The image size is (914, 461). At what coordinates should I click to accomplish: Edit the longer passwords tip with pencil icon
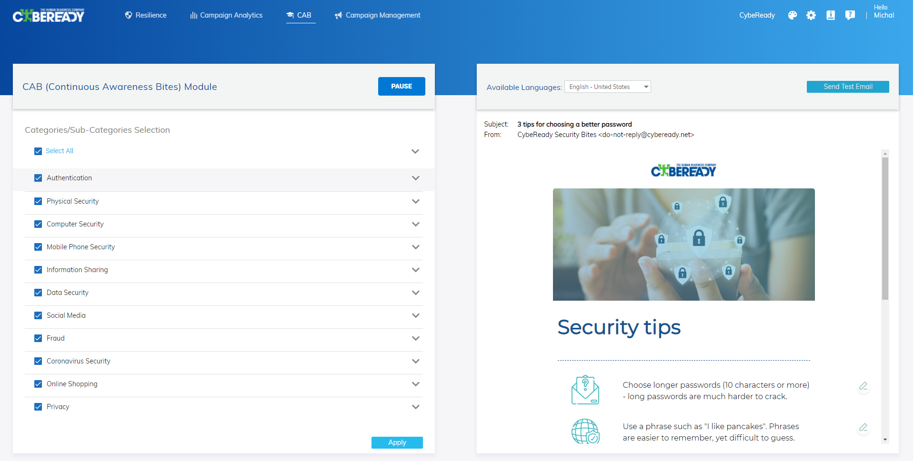[x=863, y=387]
